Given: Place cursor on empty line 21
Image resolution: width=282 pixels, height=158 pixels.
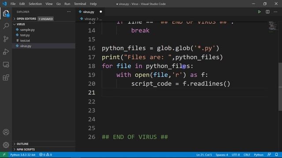Looking at the screenshot, I should coord(185,93).
